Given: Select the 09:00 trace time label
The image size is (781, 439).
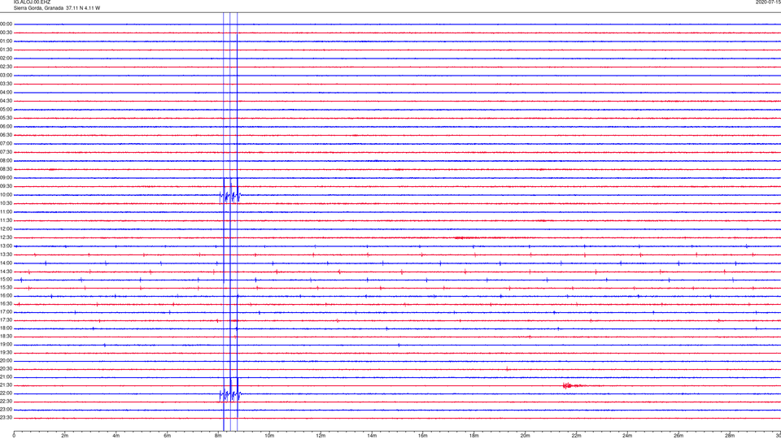Looking at the screenshot, I should [x=7, y=178].
